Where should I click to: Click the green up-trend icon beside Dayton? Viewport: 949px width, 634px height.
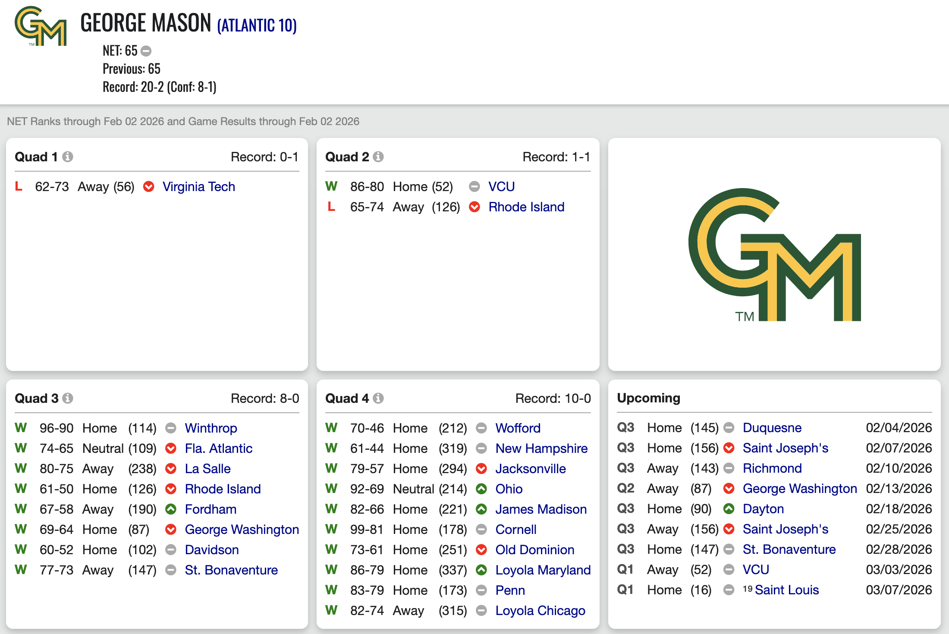pos(729,509)
